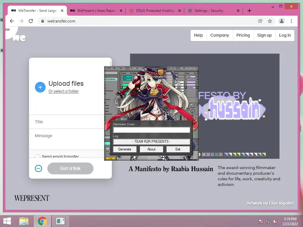The height and width of the screenshot is (227, 303).
Task: Open the keygen app taskbar icon
Action: [x=60, y=221]
